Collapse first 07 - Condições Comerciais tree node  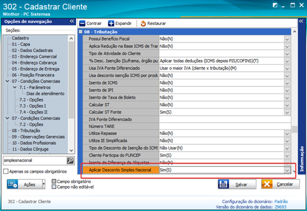tap(8, 81)
